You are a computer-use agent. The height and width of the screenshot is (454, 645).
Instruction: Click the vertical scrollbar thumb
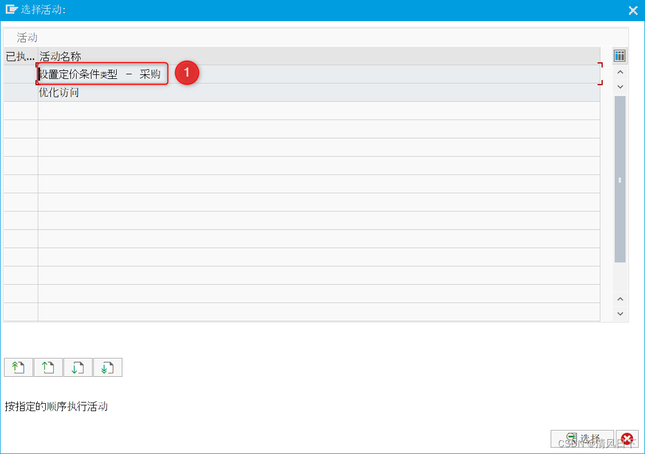click(620, 180)
